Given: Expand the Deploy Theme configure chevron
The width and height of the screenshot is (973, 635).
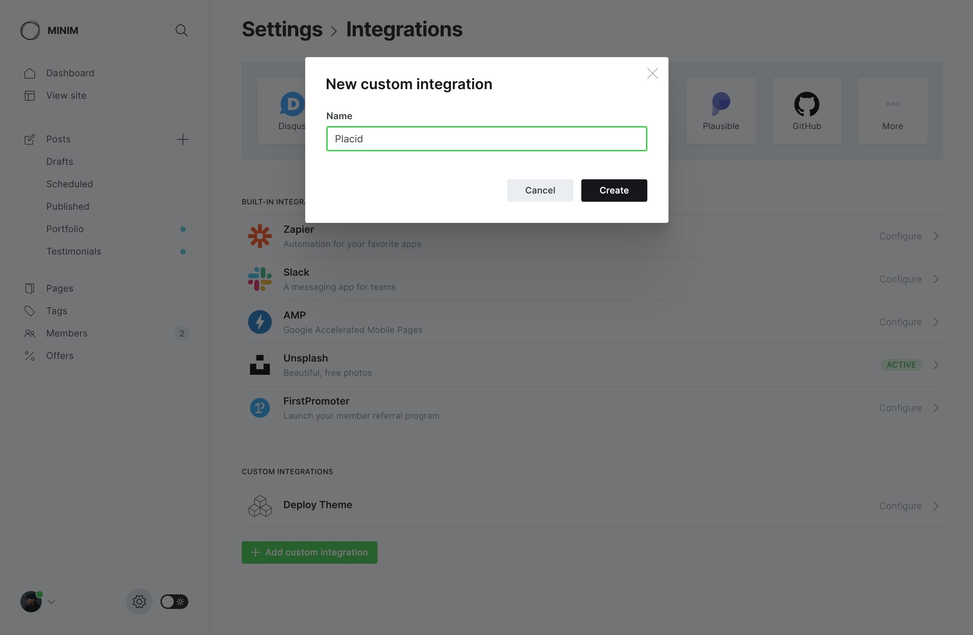Looking at the screenshot, I should [936, 506].
